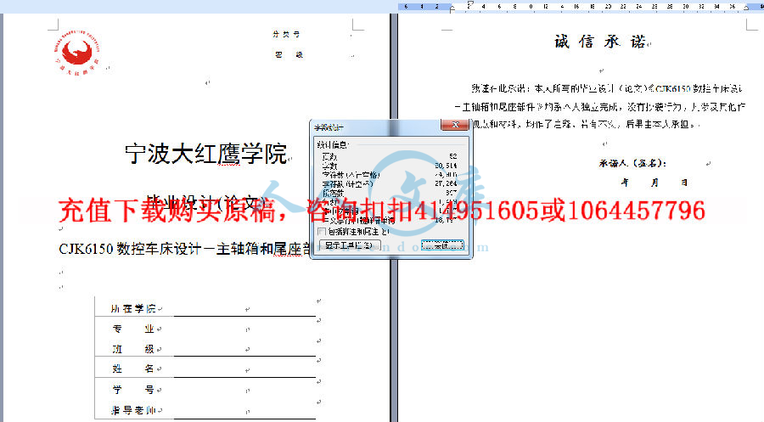Viewport: 764px width, 422px height.
Task: Click the 专业 row label in table
Action: pyautogui.click(x=133, y=329)
